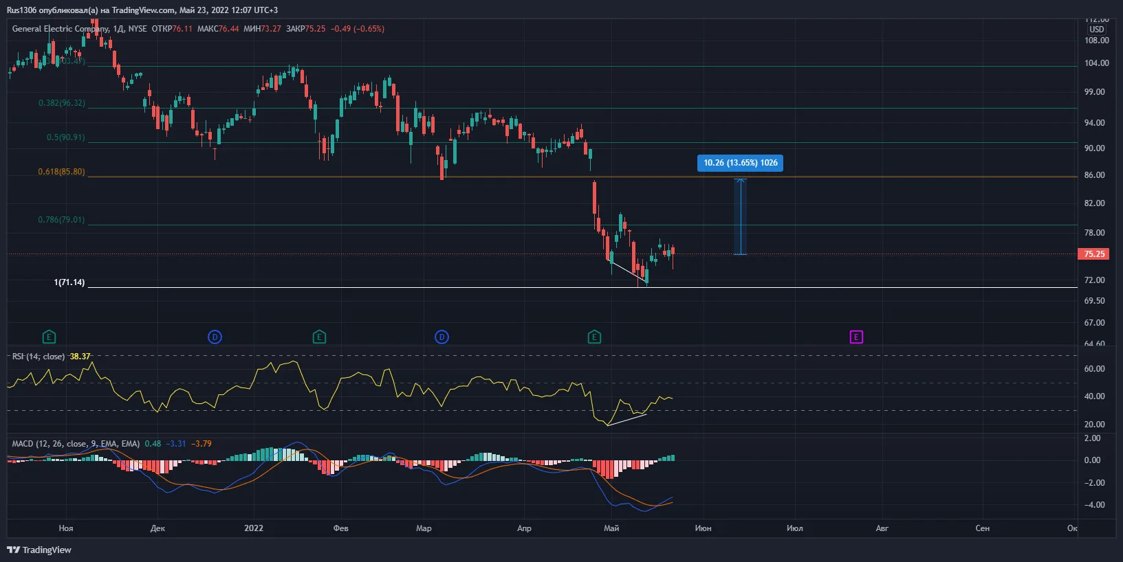The image size is (1123, 562).
Task: Click the 2022 label on the time axis
Action: pos(254,528)
